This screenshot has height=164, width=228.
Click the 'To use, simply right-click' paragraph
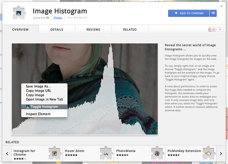tap(192, 73)
